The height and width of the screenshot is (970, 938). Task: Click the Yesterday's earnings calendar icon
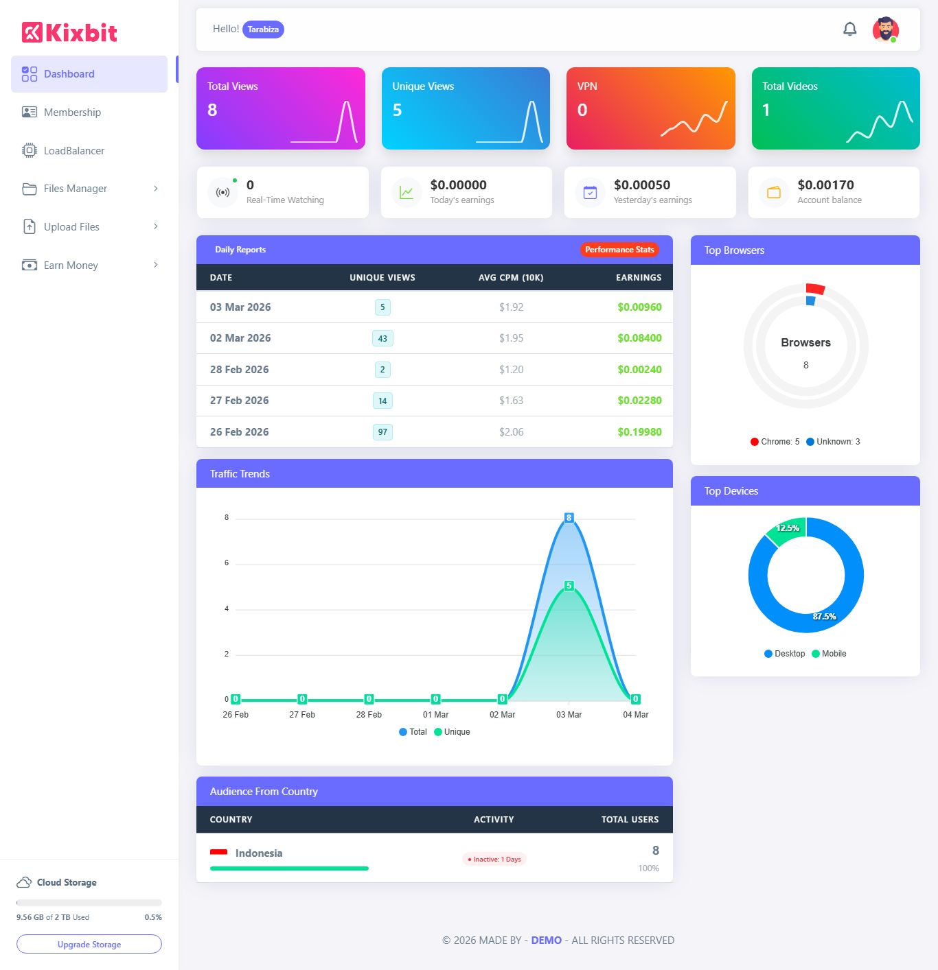tap(590, 193)
